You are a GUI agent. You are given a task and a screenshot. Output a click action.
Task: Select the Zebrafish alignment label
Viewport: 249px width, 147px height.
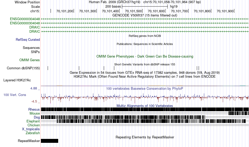[33, 133]
